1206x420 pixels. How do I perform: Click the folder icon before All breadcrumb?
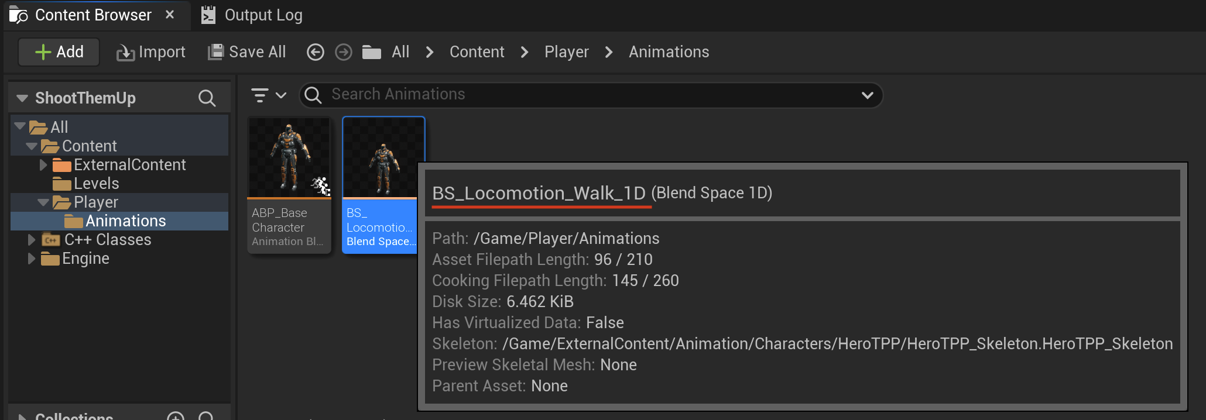372,52
